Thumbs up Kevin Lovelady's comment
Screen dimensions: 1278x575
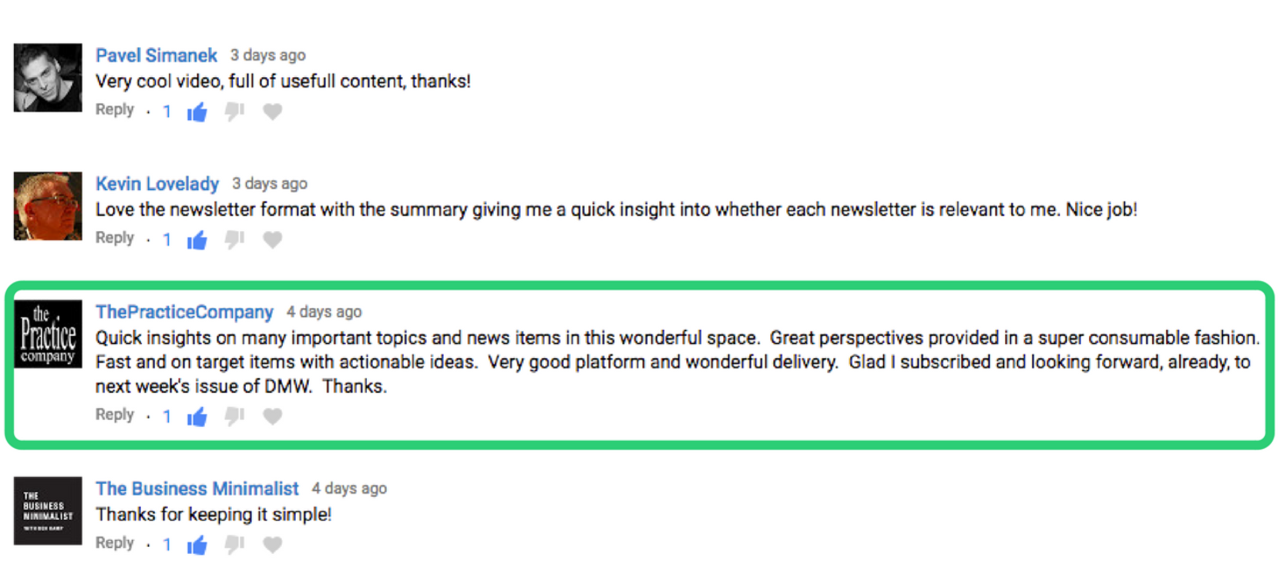click(x=197, y=240)
